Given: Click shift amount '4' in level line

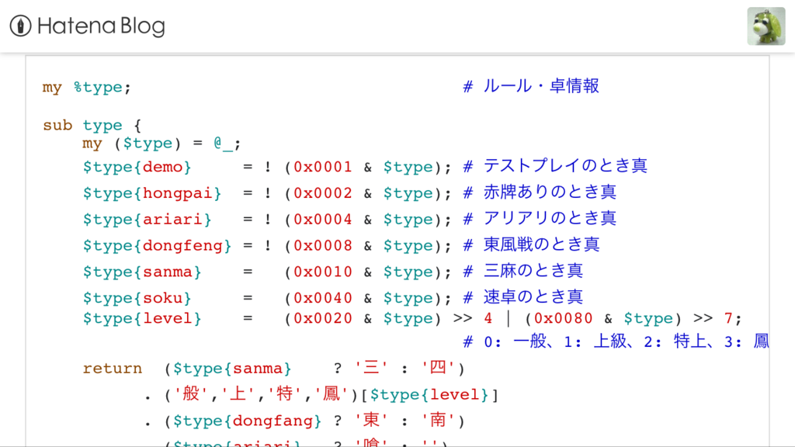Looking at the screenshot, I should pos(488,319).
